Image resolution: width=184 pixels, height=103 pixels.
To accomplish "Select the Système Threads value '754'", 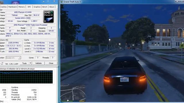I will pos(35,92).
